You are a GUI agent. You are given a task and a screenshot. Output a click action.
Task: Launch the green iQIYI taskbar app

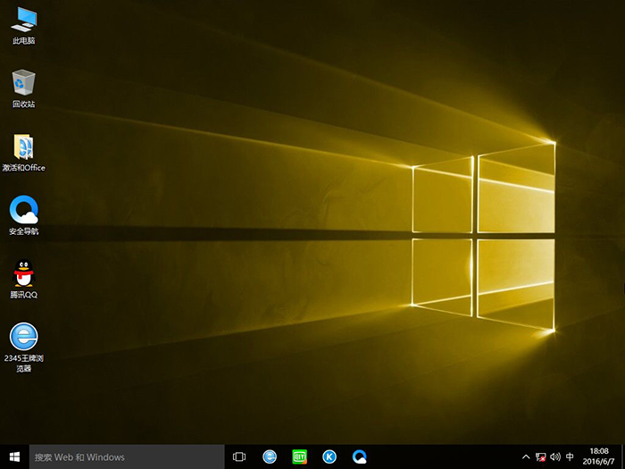click(x=299, y=456)
